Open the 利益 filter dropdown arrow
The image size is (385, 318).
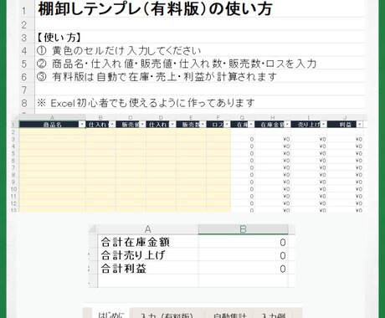click(360, 125)
